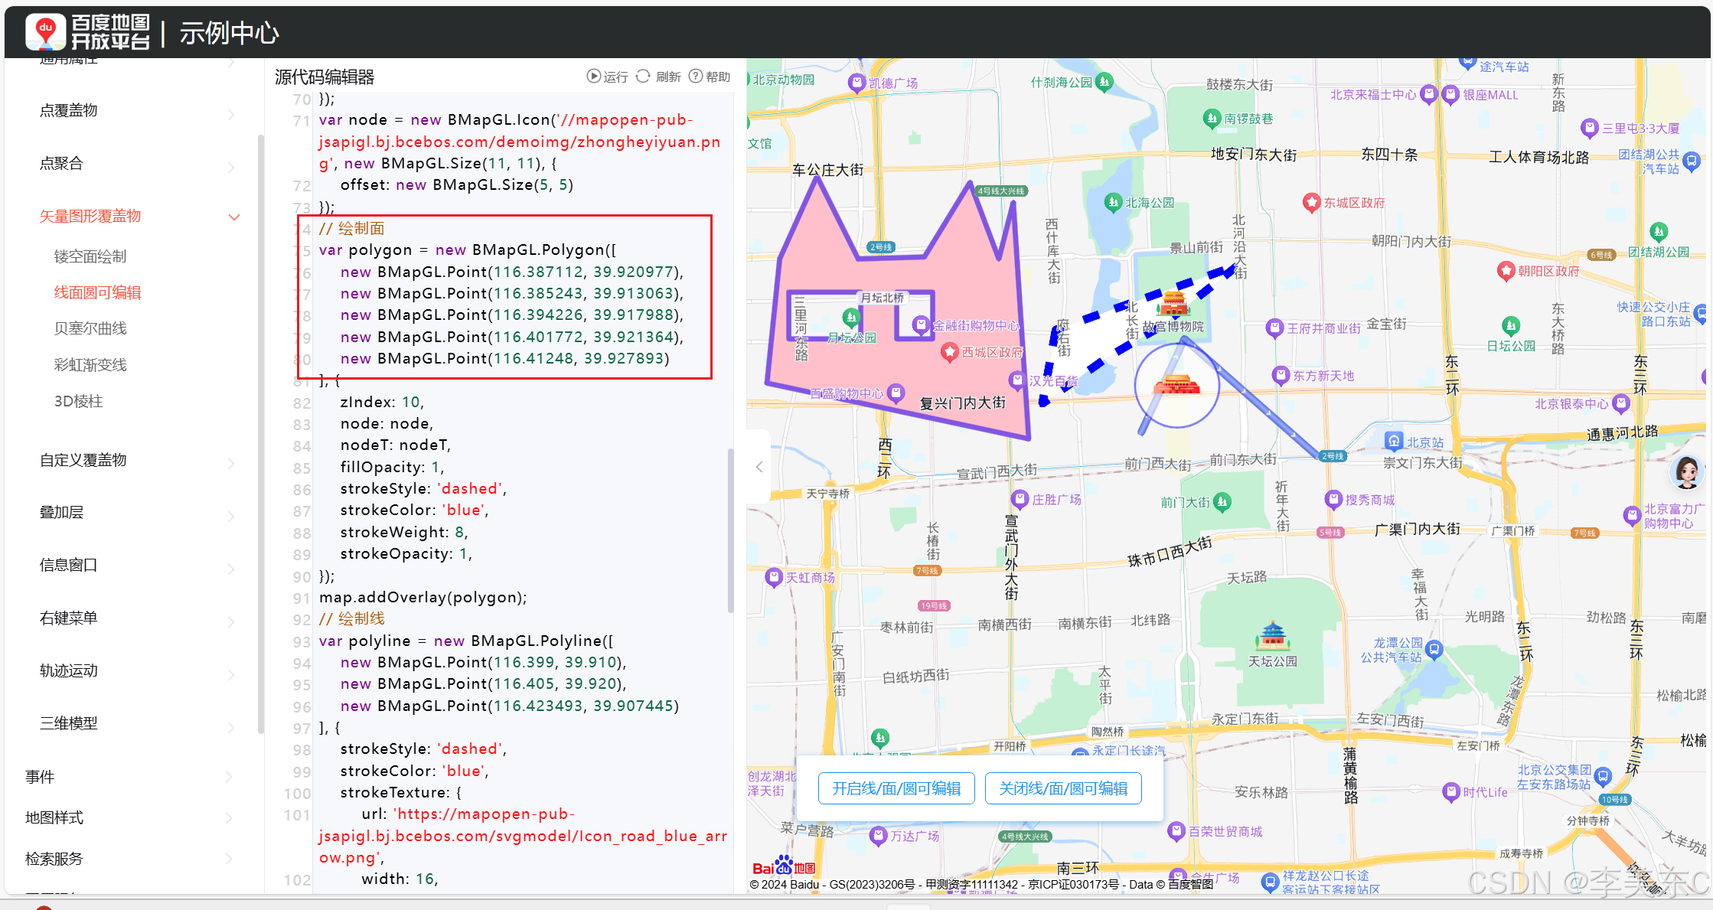Image resolution: width=1713 pixels, height=910 pixels.
Task: Click the Beijing Station subway icon
Action: click(1394, 441)
